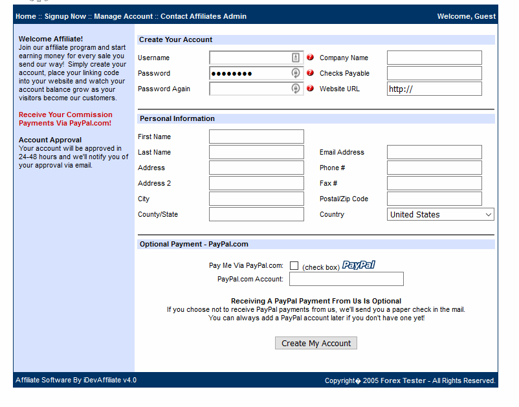
Task: Open the Country dropdown list
Action: [441, 214]
